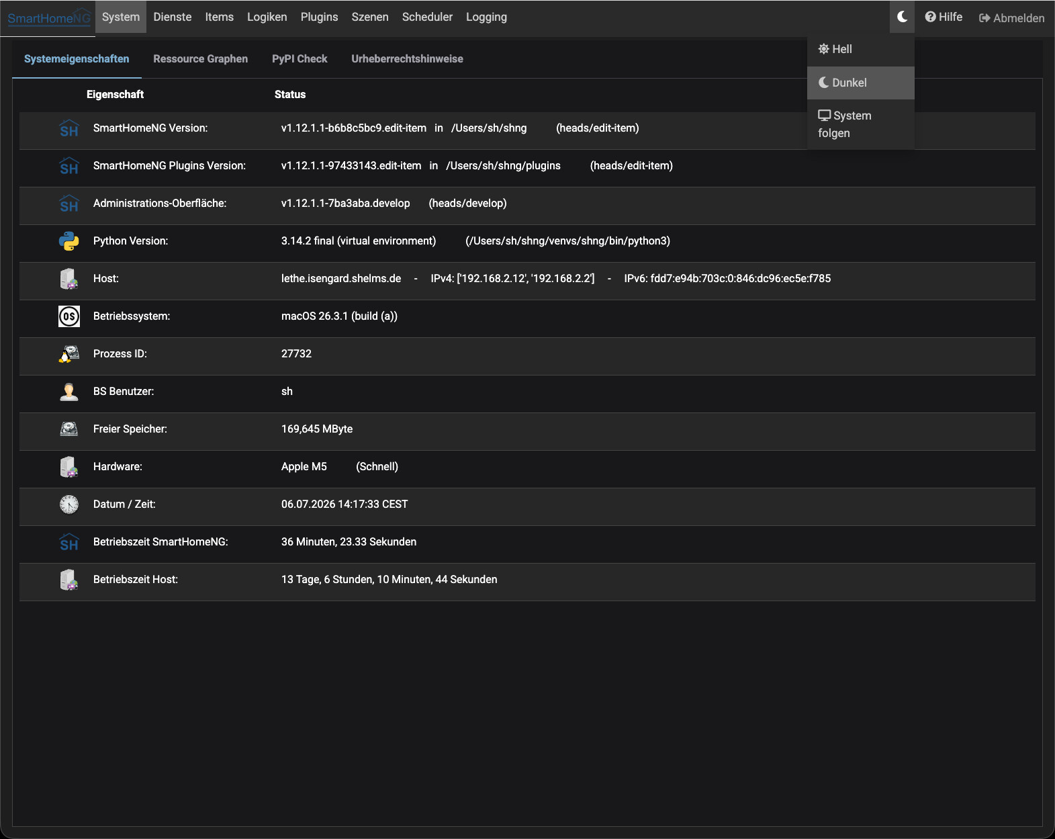Click SH icon of Betriebszeit SmartHomeNG row

tap(69, 543)
